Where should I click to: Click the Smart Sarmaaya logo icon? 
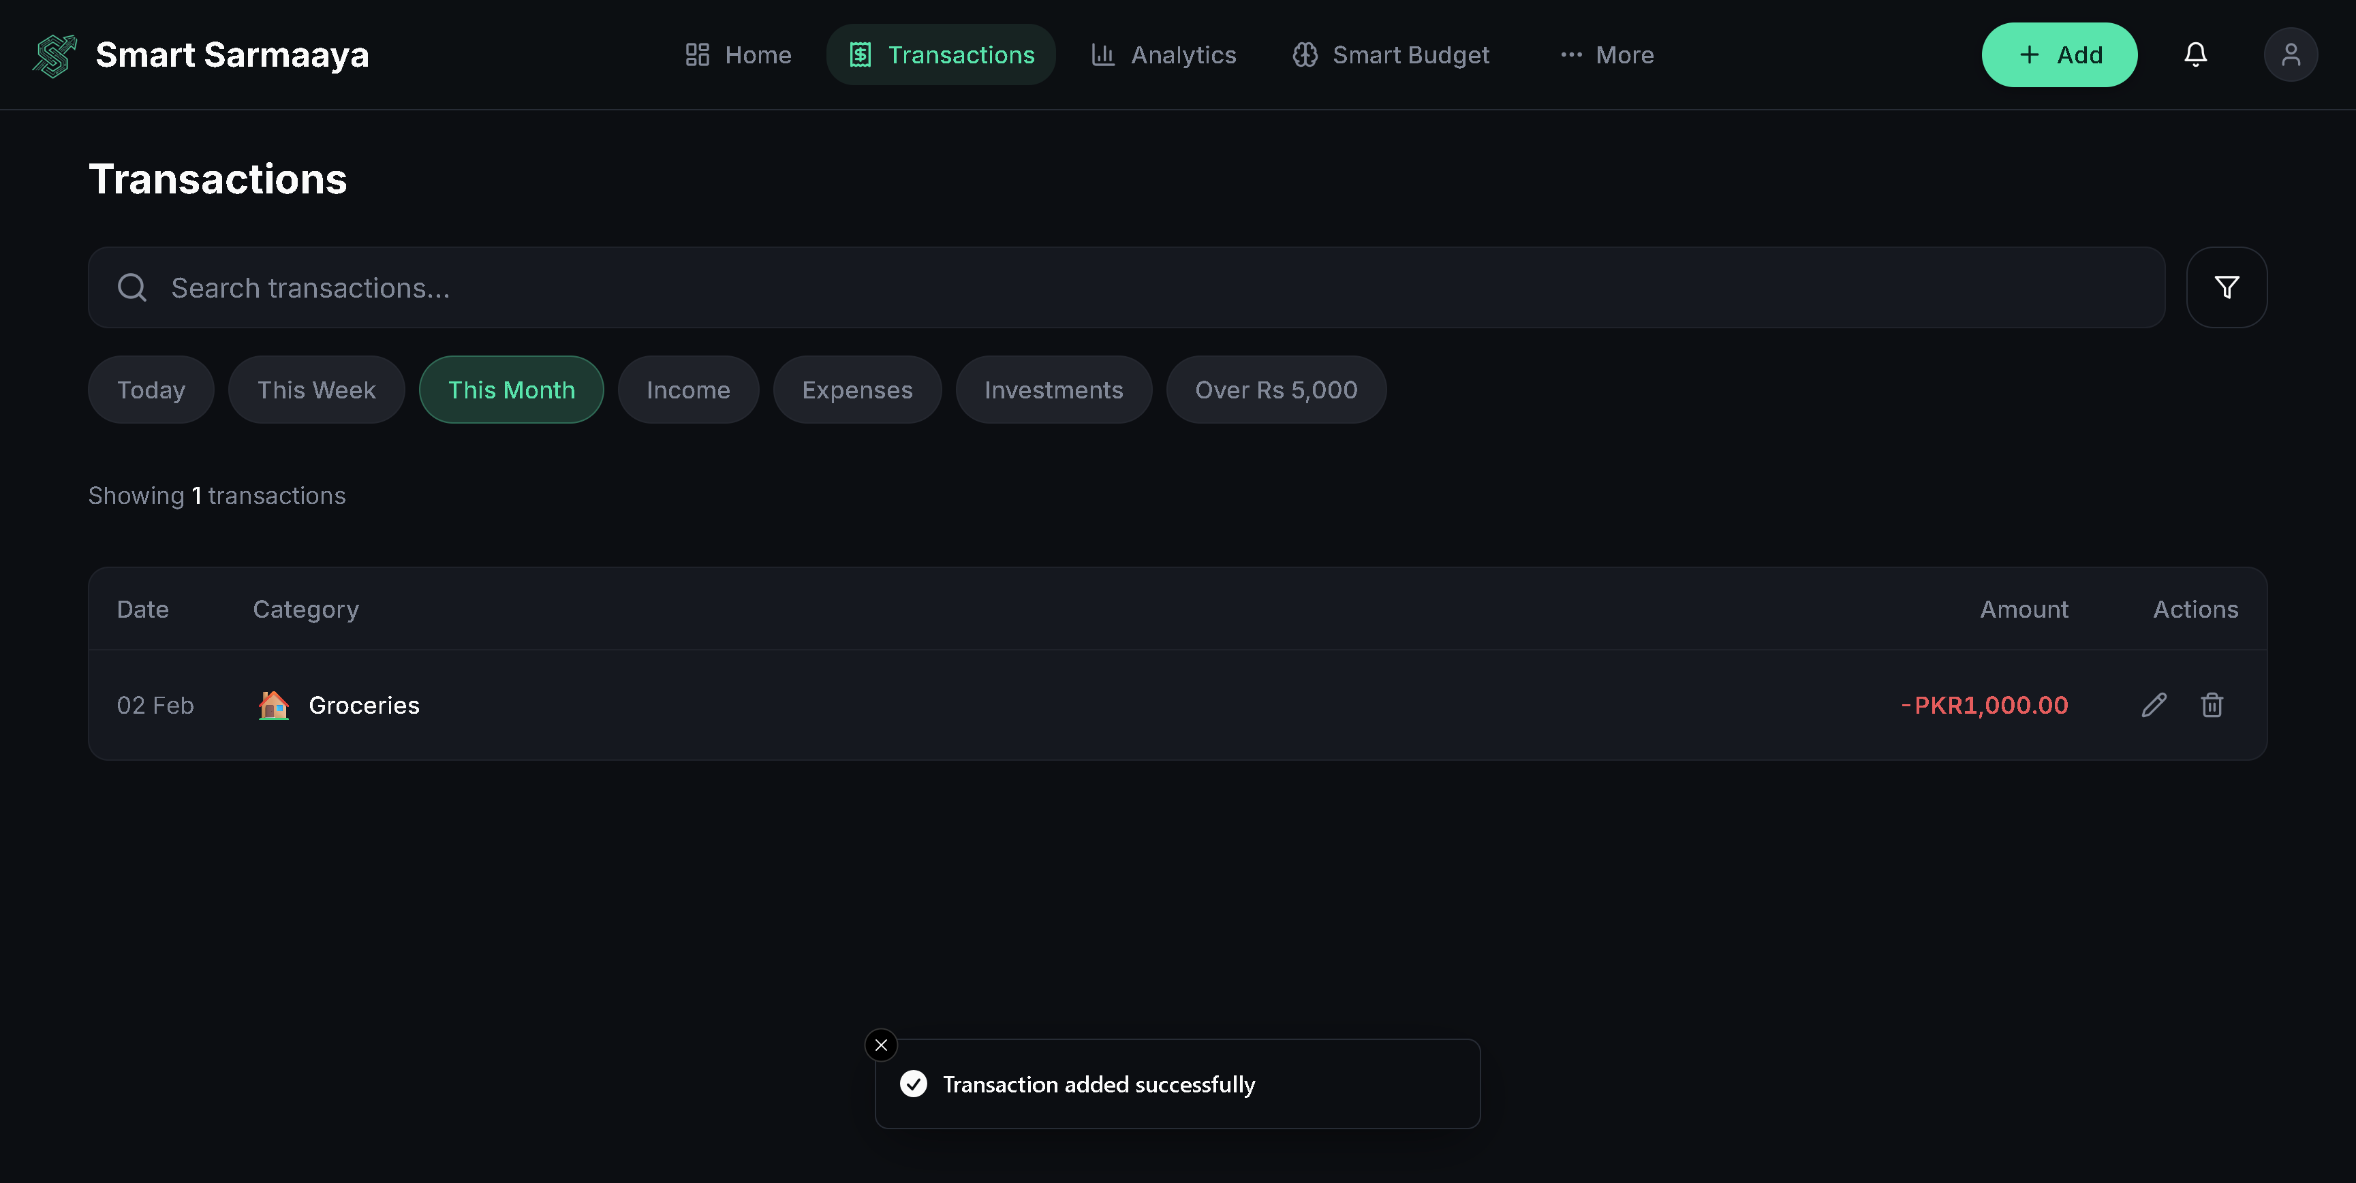55,56
